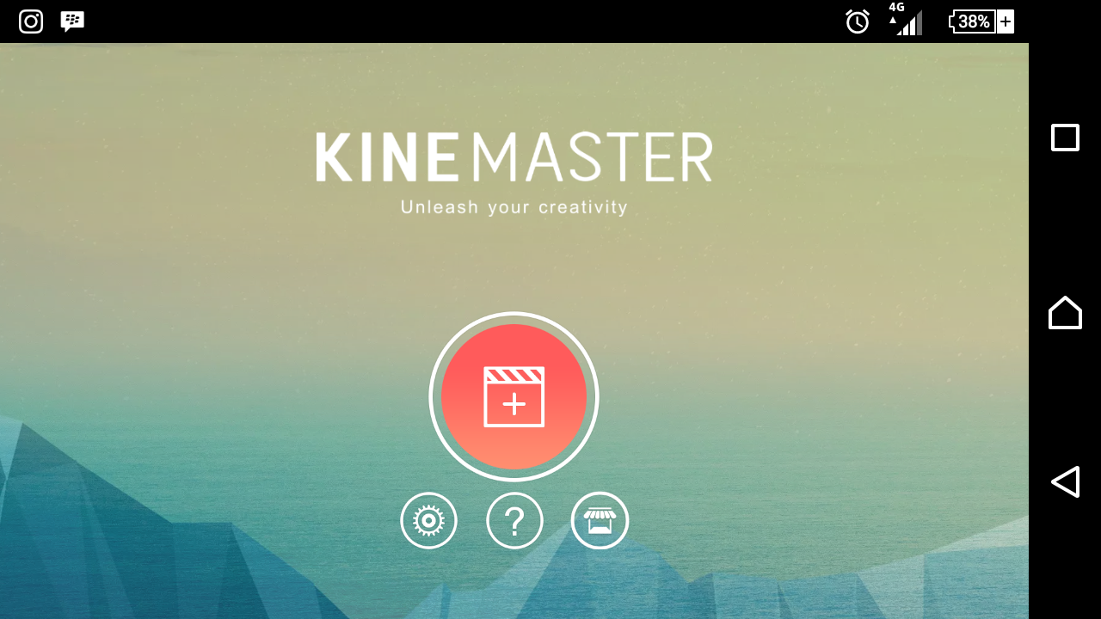This screenshot has width=1101, height=619.
Task: Tap the 38% battery indicator
Action: 981,21
